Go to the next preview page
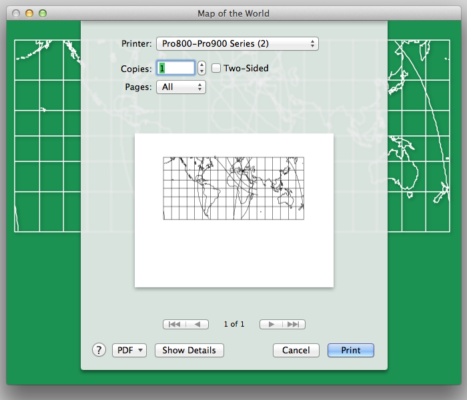 click(271, 324)
